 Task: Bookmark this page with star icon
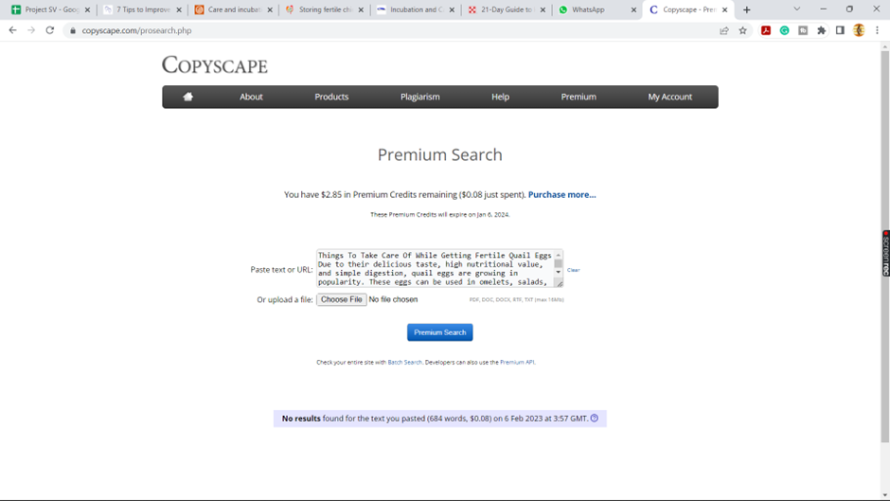coord(743,30)
